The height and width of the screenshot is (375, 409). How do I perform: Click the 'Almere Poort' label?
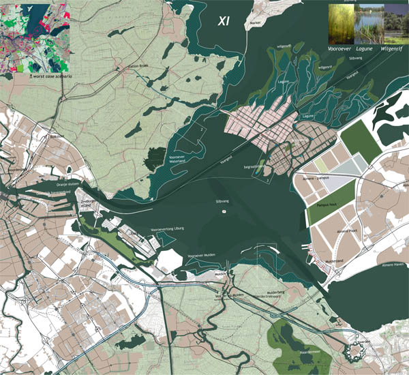pos(346,231)
